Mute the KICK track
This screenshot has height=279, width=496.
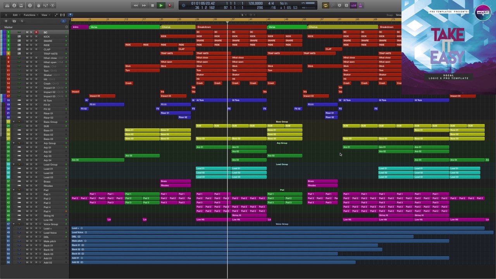27,36
